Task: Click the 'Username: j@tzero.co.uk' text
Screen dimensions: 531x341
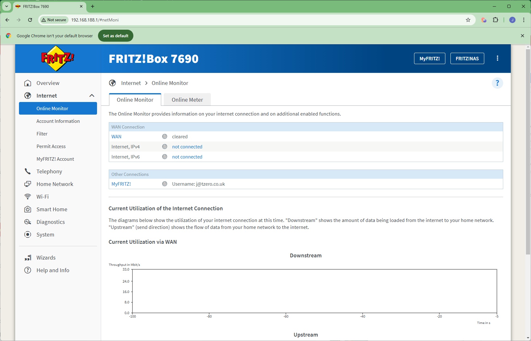Action: (198, 184)
